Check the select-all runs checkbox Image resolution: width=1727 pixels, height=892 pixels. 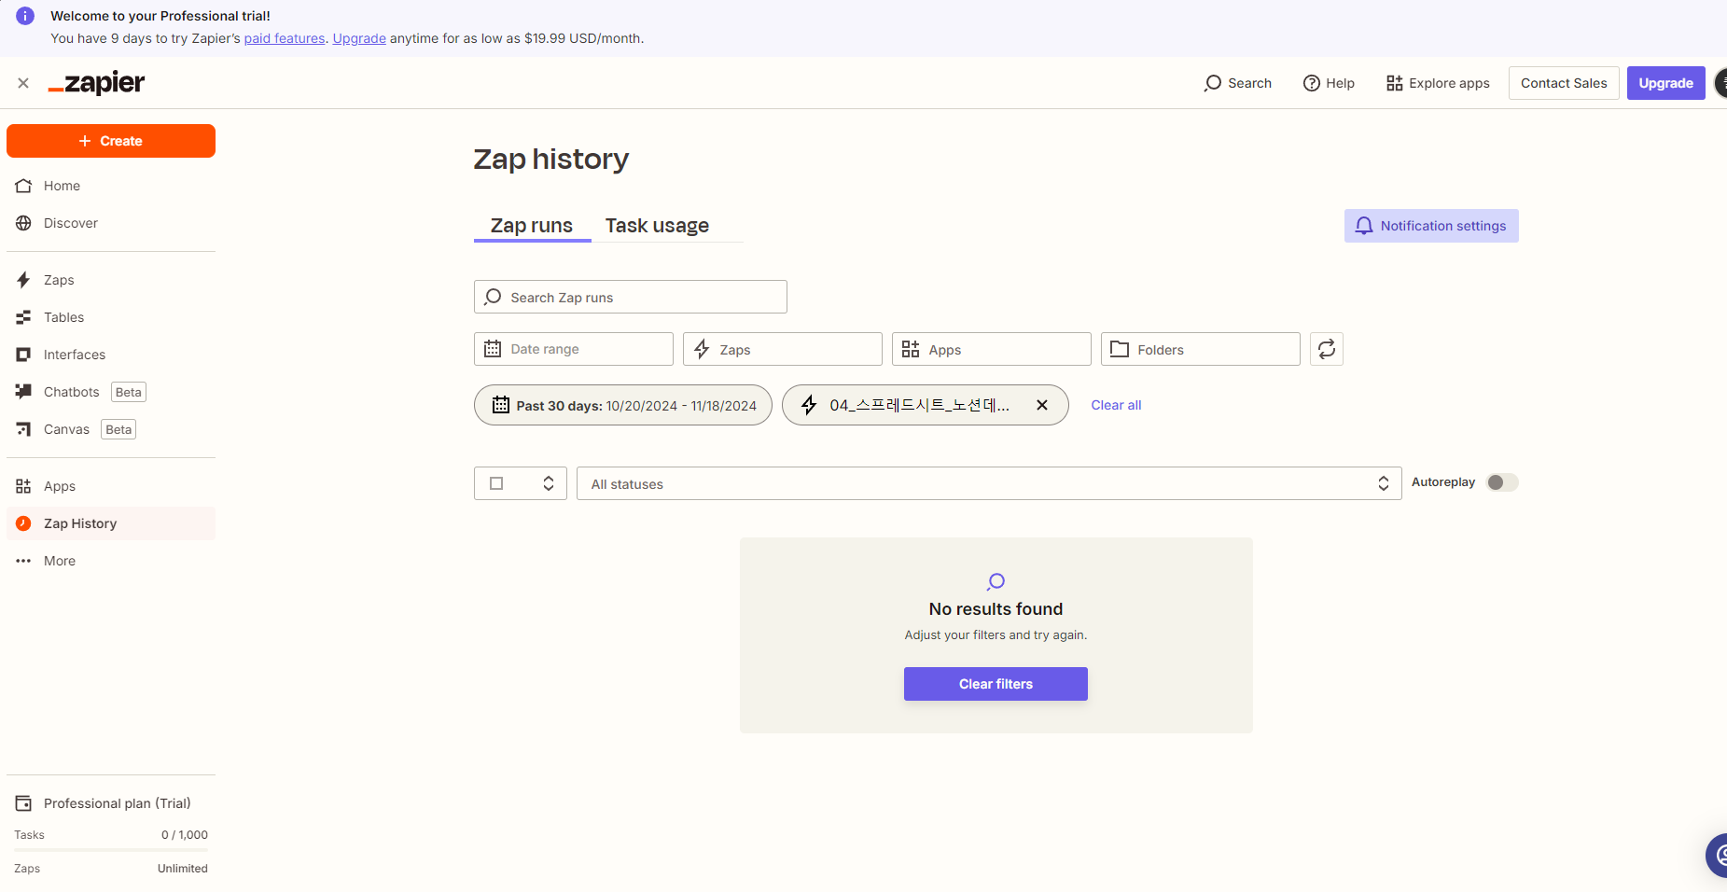click(496, 483)
